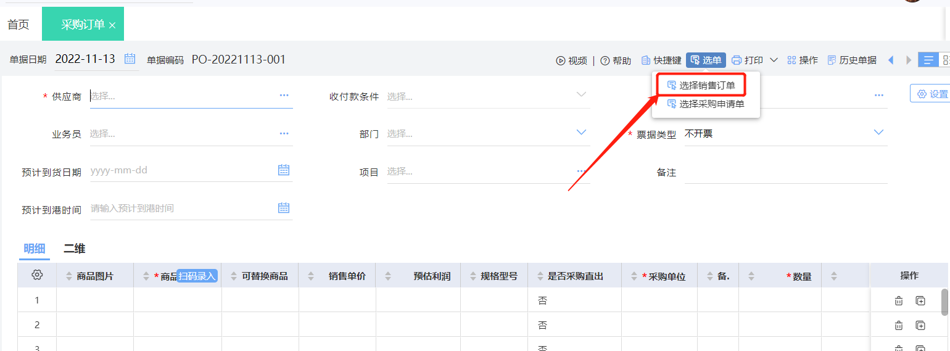Open the 帮助 help icon
Viewport: 950px width, 351px height.
[605, 60]
